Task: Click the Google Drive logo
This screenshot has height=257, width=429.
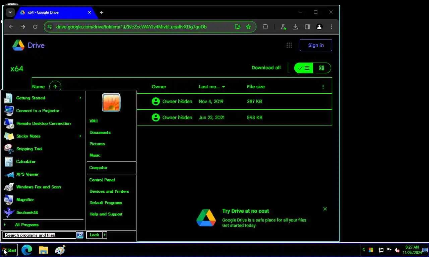Action: tap(28, 45)
